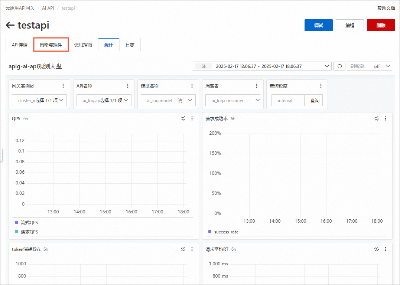Click the token消耗数/s chart explore icon
The image size is (400, 285).
coord(183,249)
